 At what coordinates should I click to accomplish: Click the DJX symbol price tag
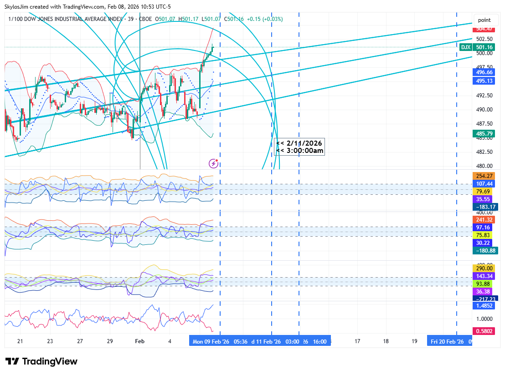[465, 47]
